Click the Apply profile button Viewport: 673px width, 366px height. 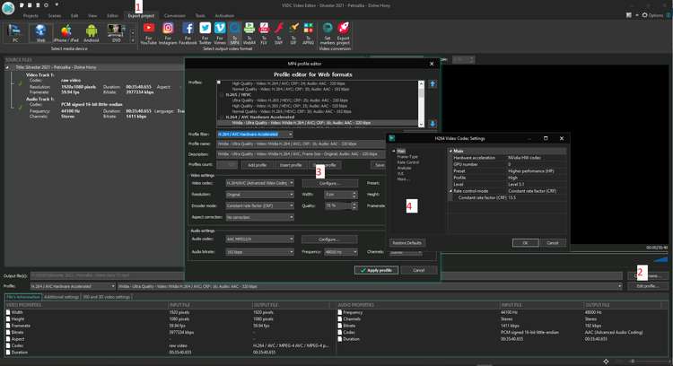(376, 270)
